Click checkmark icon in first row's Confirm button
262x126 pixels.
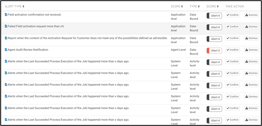click(x=228, y=15)
